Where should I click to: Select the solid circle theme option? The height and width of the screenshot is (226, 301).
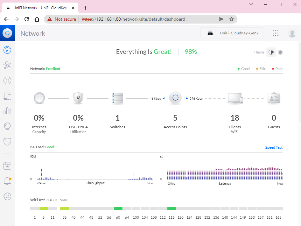click(280, 52)
